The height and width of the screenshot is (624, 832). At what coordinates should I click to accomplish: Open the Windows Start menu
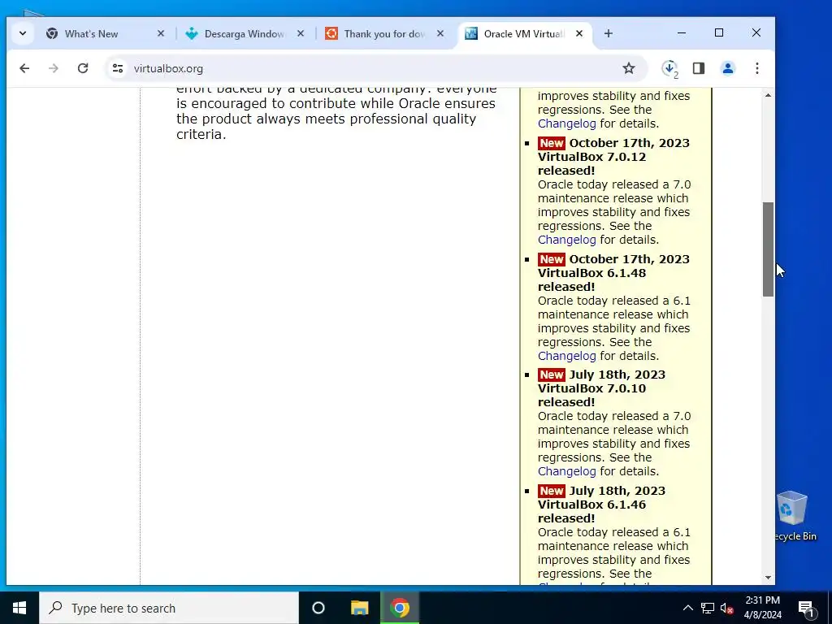(x=19, y=608)
